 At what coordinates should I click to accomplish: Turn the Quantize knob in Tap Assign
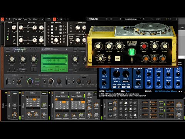tap(56, 41)
